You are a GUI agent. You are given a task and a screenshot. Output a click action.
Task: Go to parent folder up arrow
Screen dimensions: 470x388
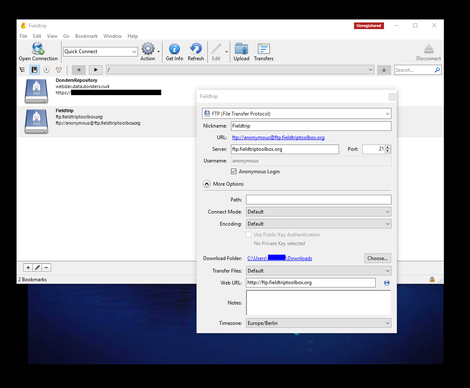coord(384,70)
